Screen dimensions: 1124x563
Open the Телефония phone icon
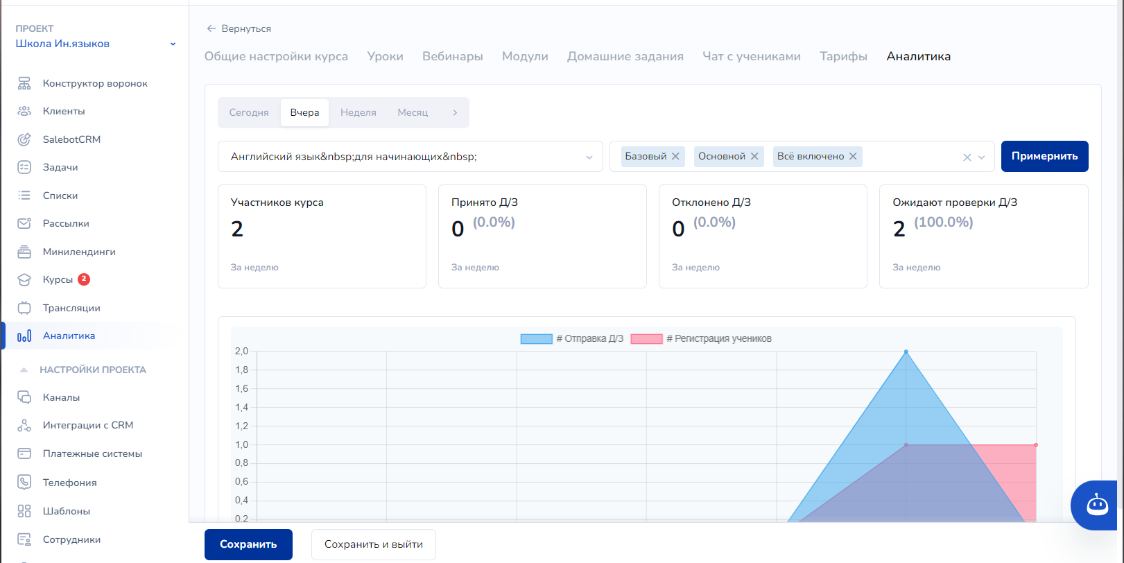tap(24, 483)
